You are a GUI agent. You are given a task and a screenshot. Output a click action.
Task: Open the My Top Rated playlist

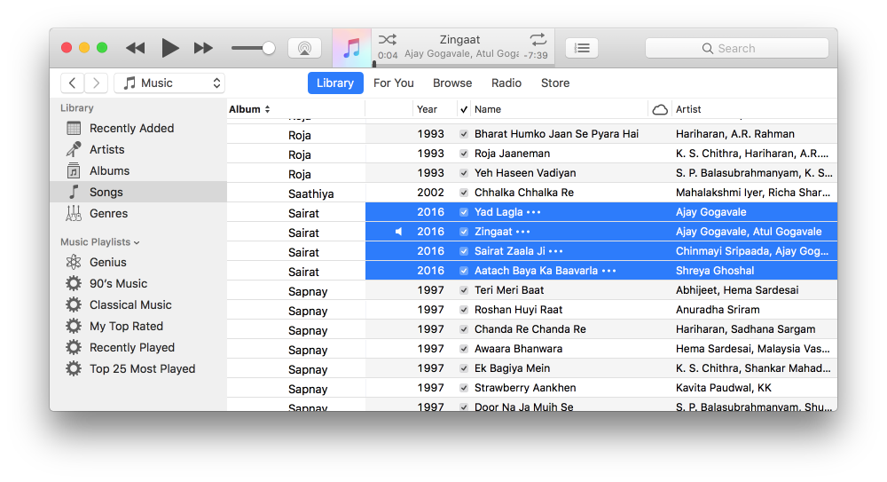click(x=138, y=327)
